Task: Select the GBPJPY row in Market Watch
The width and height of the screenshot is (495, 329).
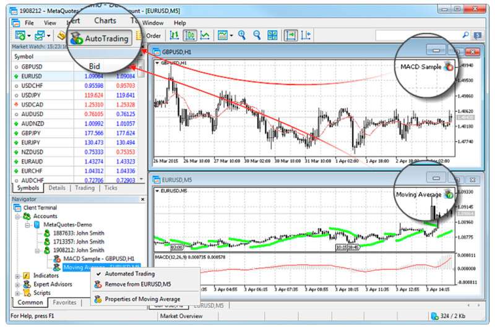Action: [x=74, y=133]
